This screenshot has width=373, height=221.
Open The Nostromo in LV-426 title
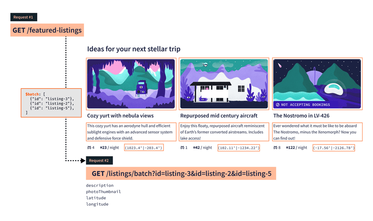click(x=302, y=116)
